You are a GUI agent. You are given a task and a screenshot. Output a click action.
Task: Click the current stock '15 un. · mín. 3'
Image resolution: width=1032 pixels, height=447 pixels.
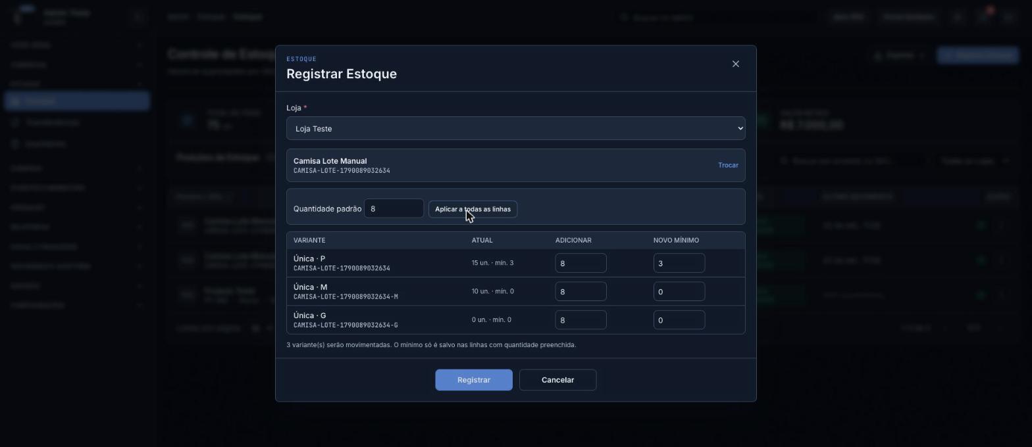492,263
